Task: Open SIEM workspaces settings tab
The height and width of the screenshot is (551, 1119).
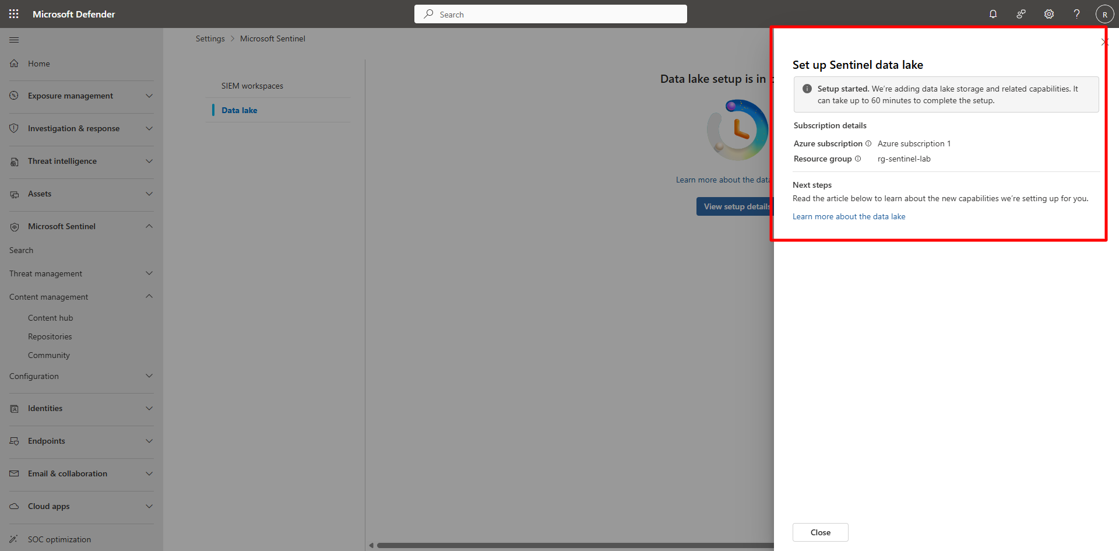Action: [252, 86]
